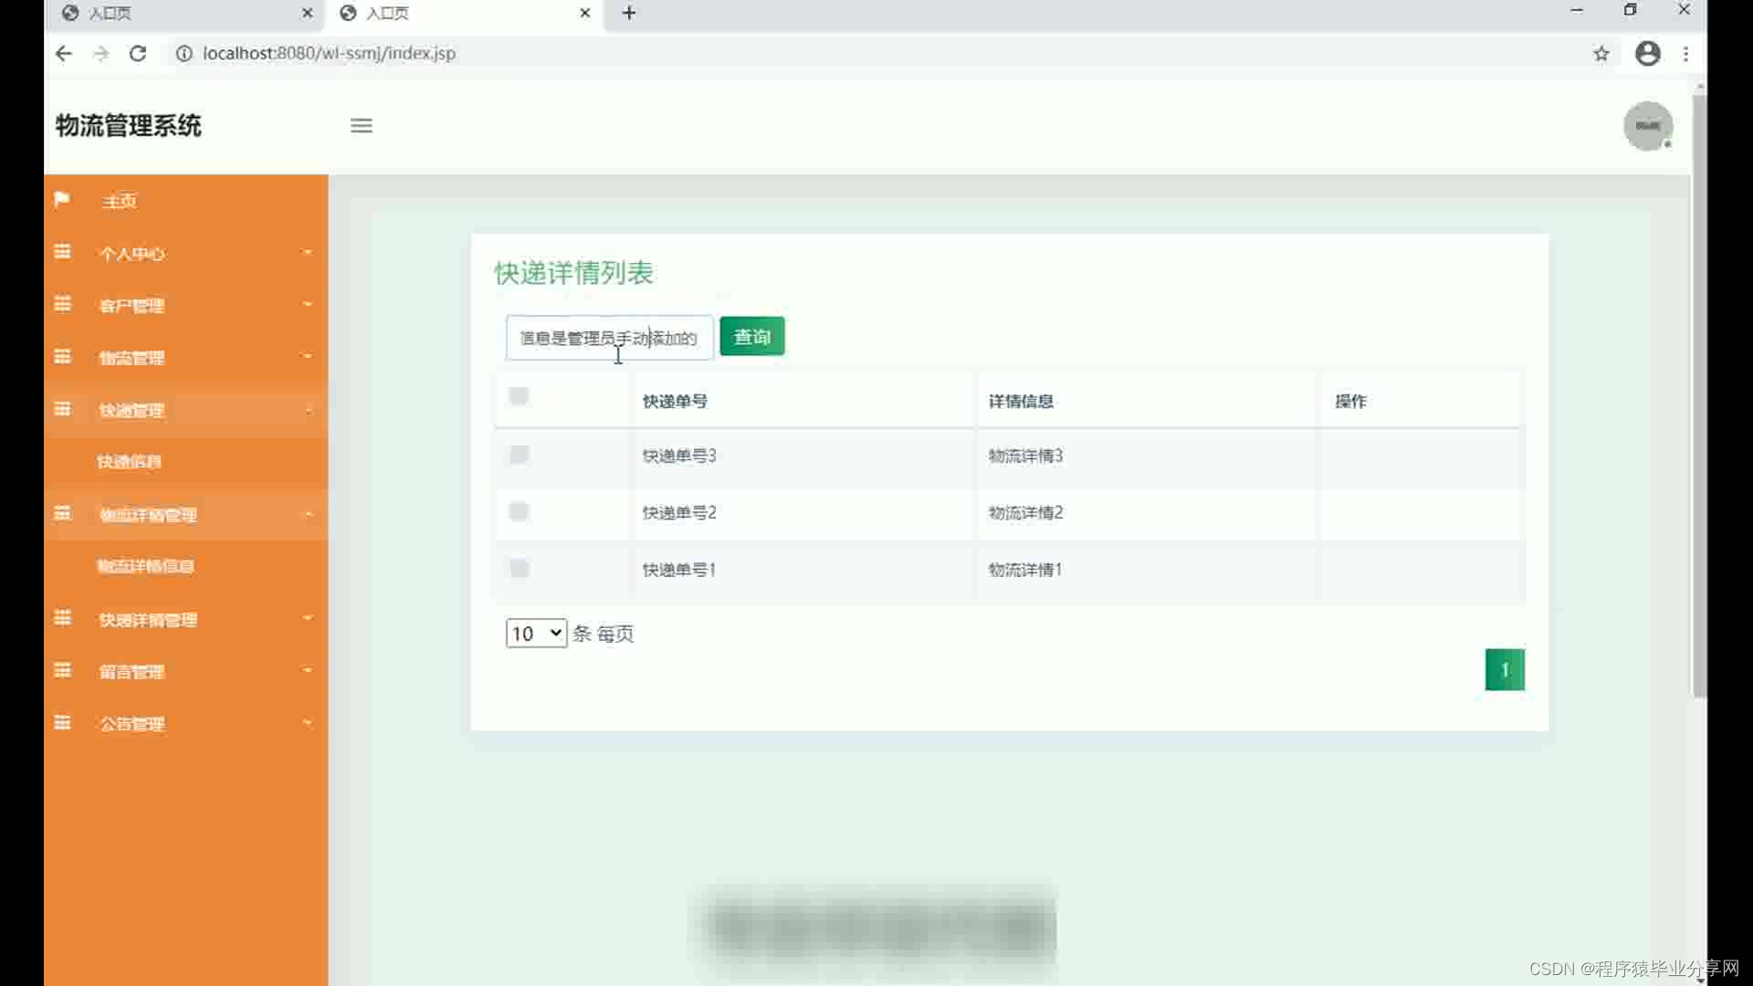Click the flag icon next to 主页
The width and height of the screenshot is (1753, 986).
[x=62, y=199]
